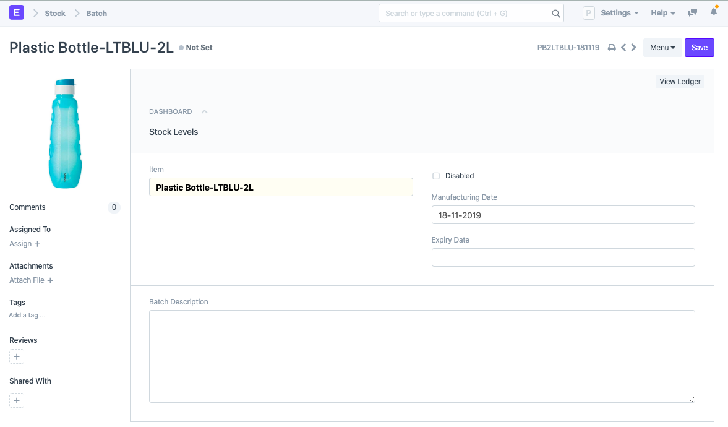Navigate to Stock breadcrumb

point(55,13)
